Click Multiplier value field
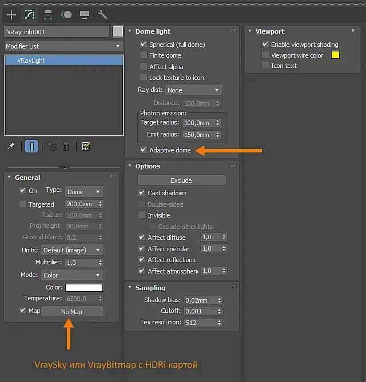The width and height of the screenshot is (366, 382). point(81,263)
